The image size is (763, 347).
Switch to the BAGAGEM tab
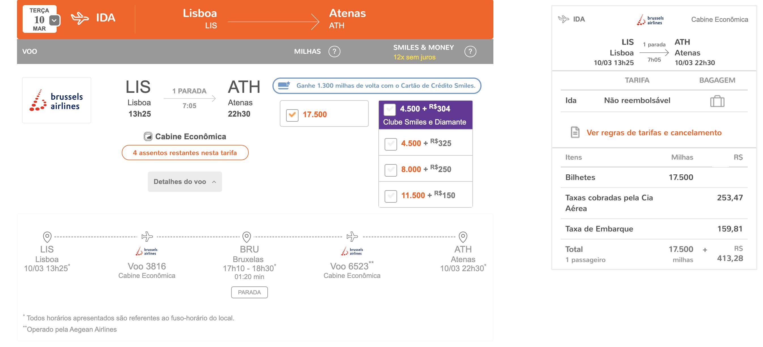pos(717,80)
